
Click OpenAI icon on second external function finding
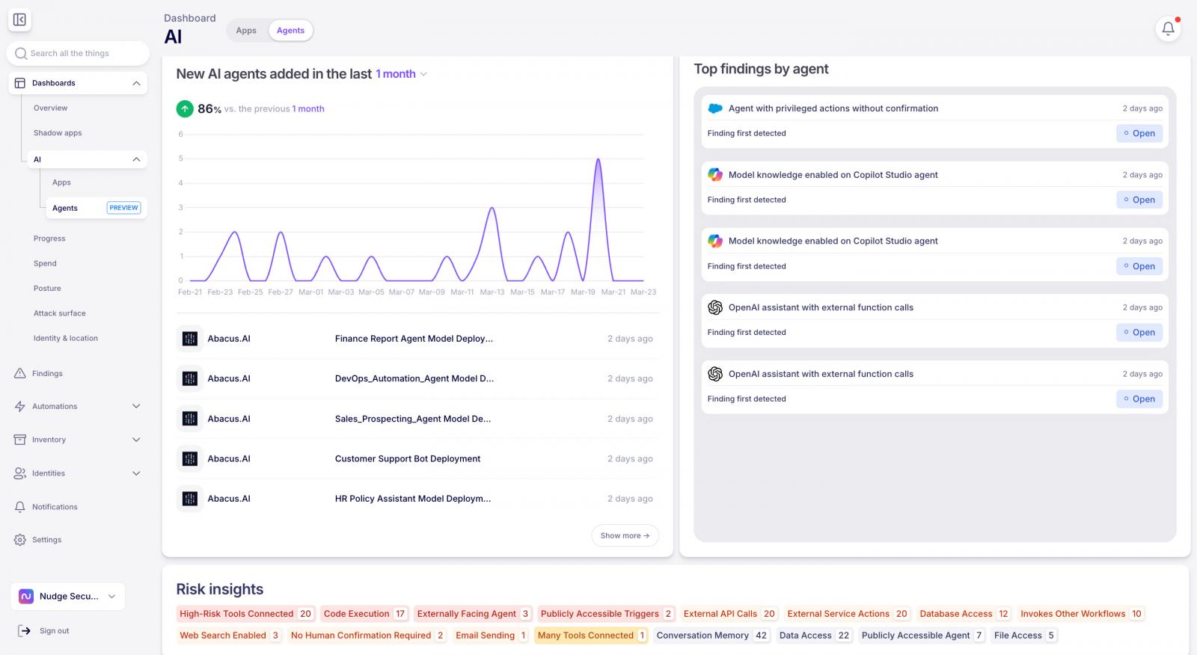point(715,374)
